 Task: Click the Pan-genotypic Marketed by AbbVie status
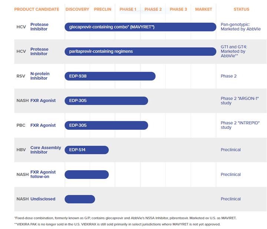(240, 27)
